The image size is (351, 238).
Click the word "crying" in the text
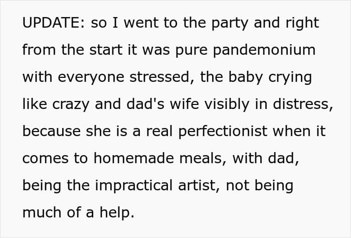click(290, 78)
